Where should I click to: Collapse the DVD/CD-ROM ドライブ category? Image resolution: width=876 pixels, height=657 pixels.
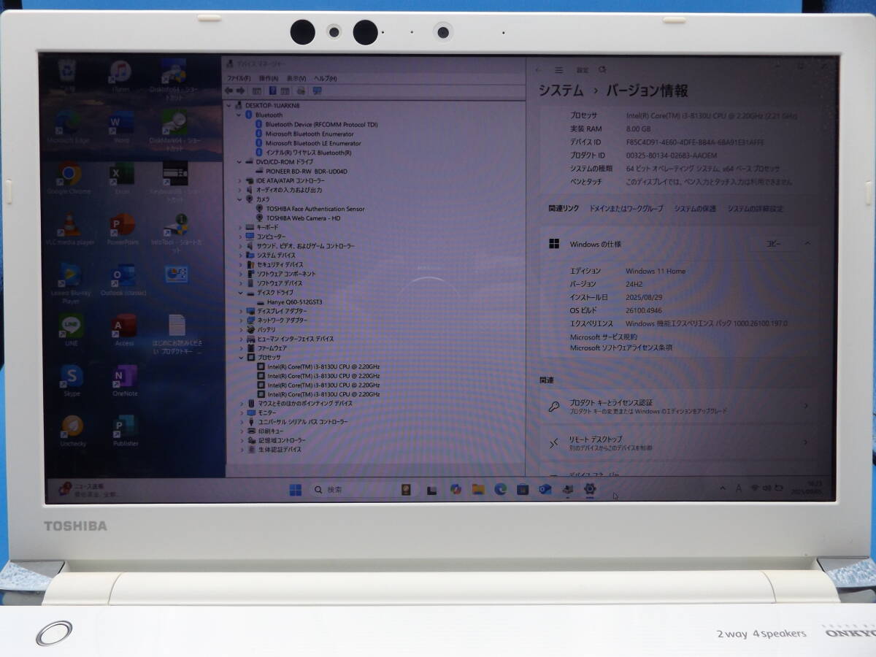click(x=239, y=162)
